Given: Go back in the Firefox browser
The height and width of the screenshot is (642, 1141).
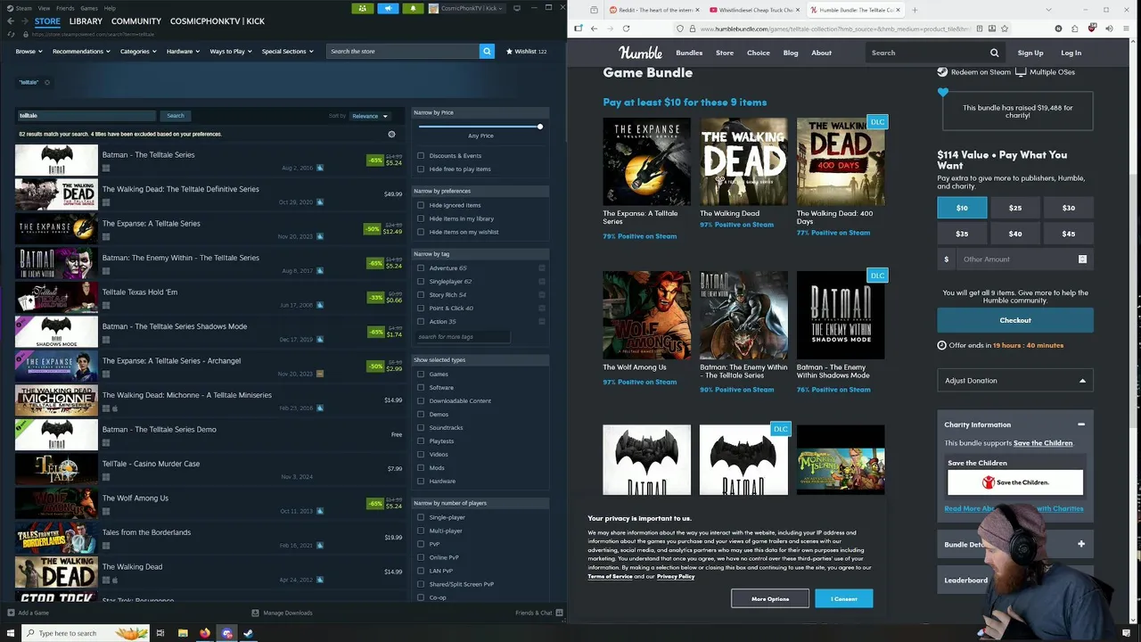Looking at the screenshot, I should (594, 29).
